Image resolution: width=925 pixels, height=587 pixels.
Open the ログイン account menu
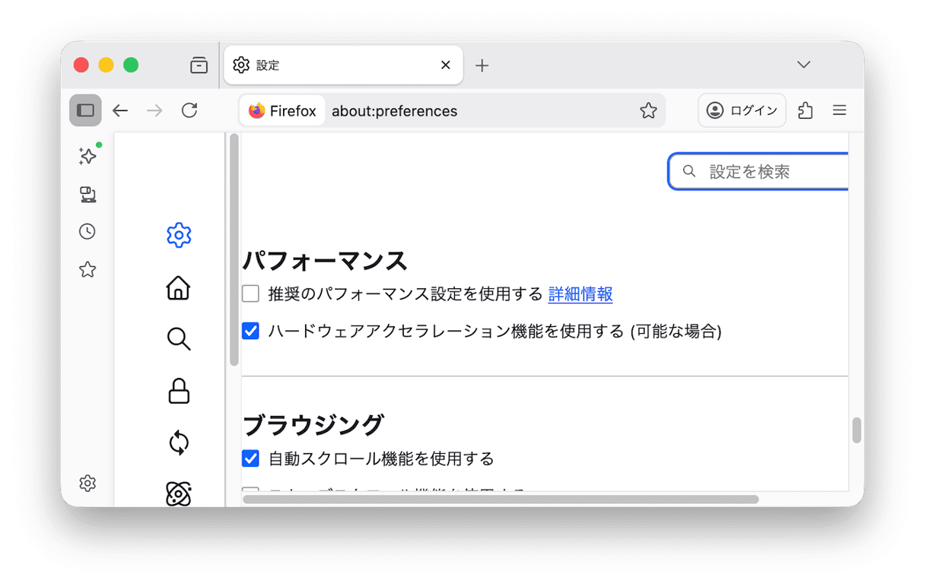(x=742, y=109)
